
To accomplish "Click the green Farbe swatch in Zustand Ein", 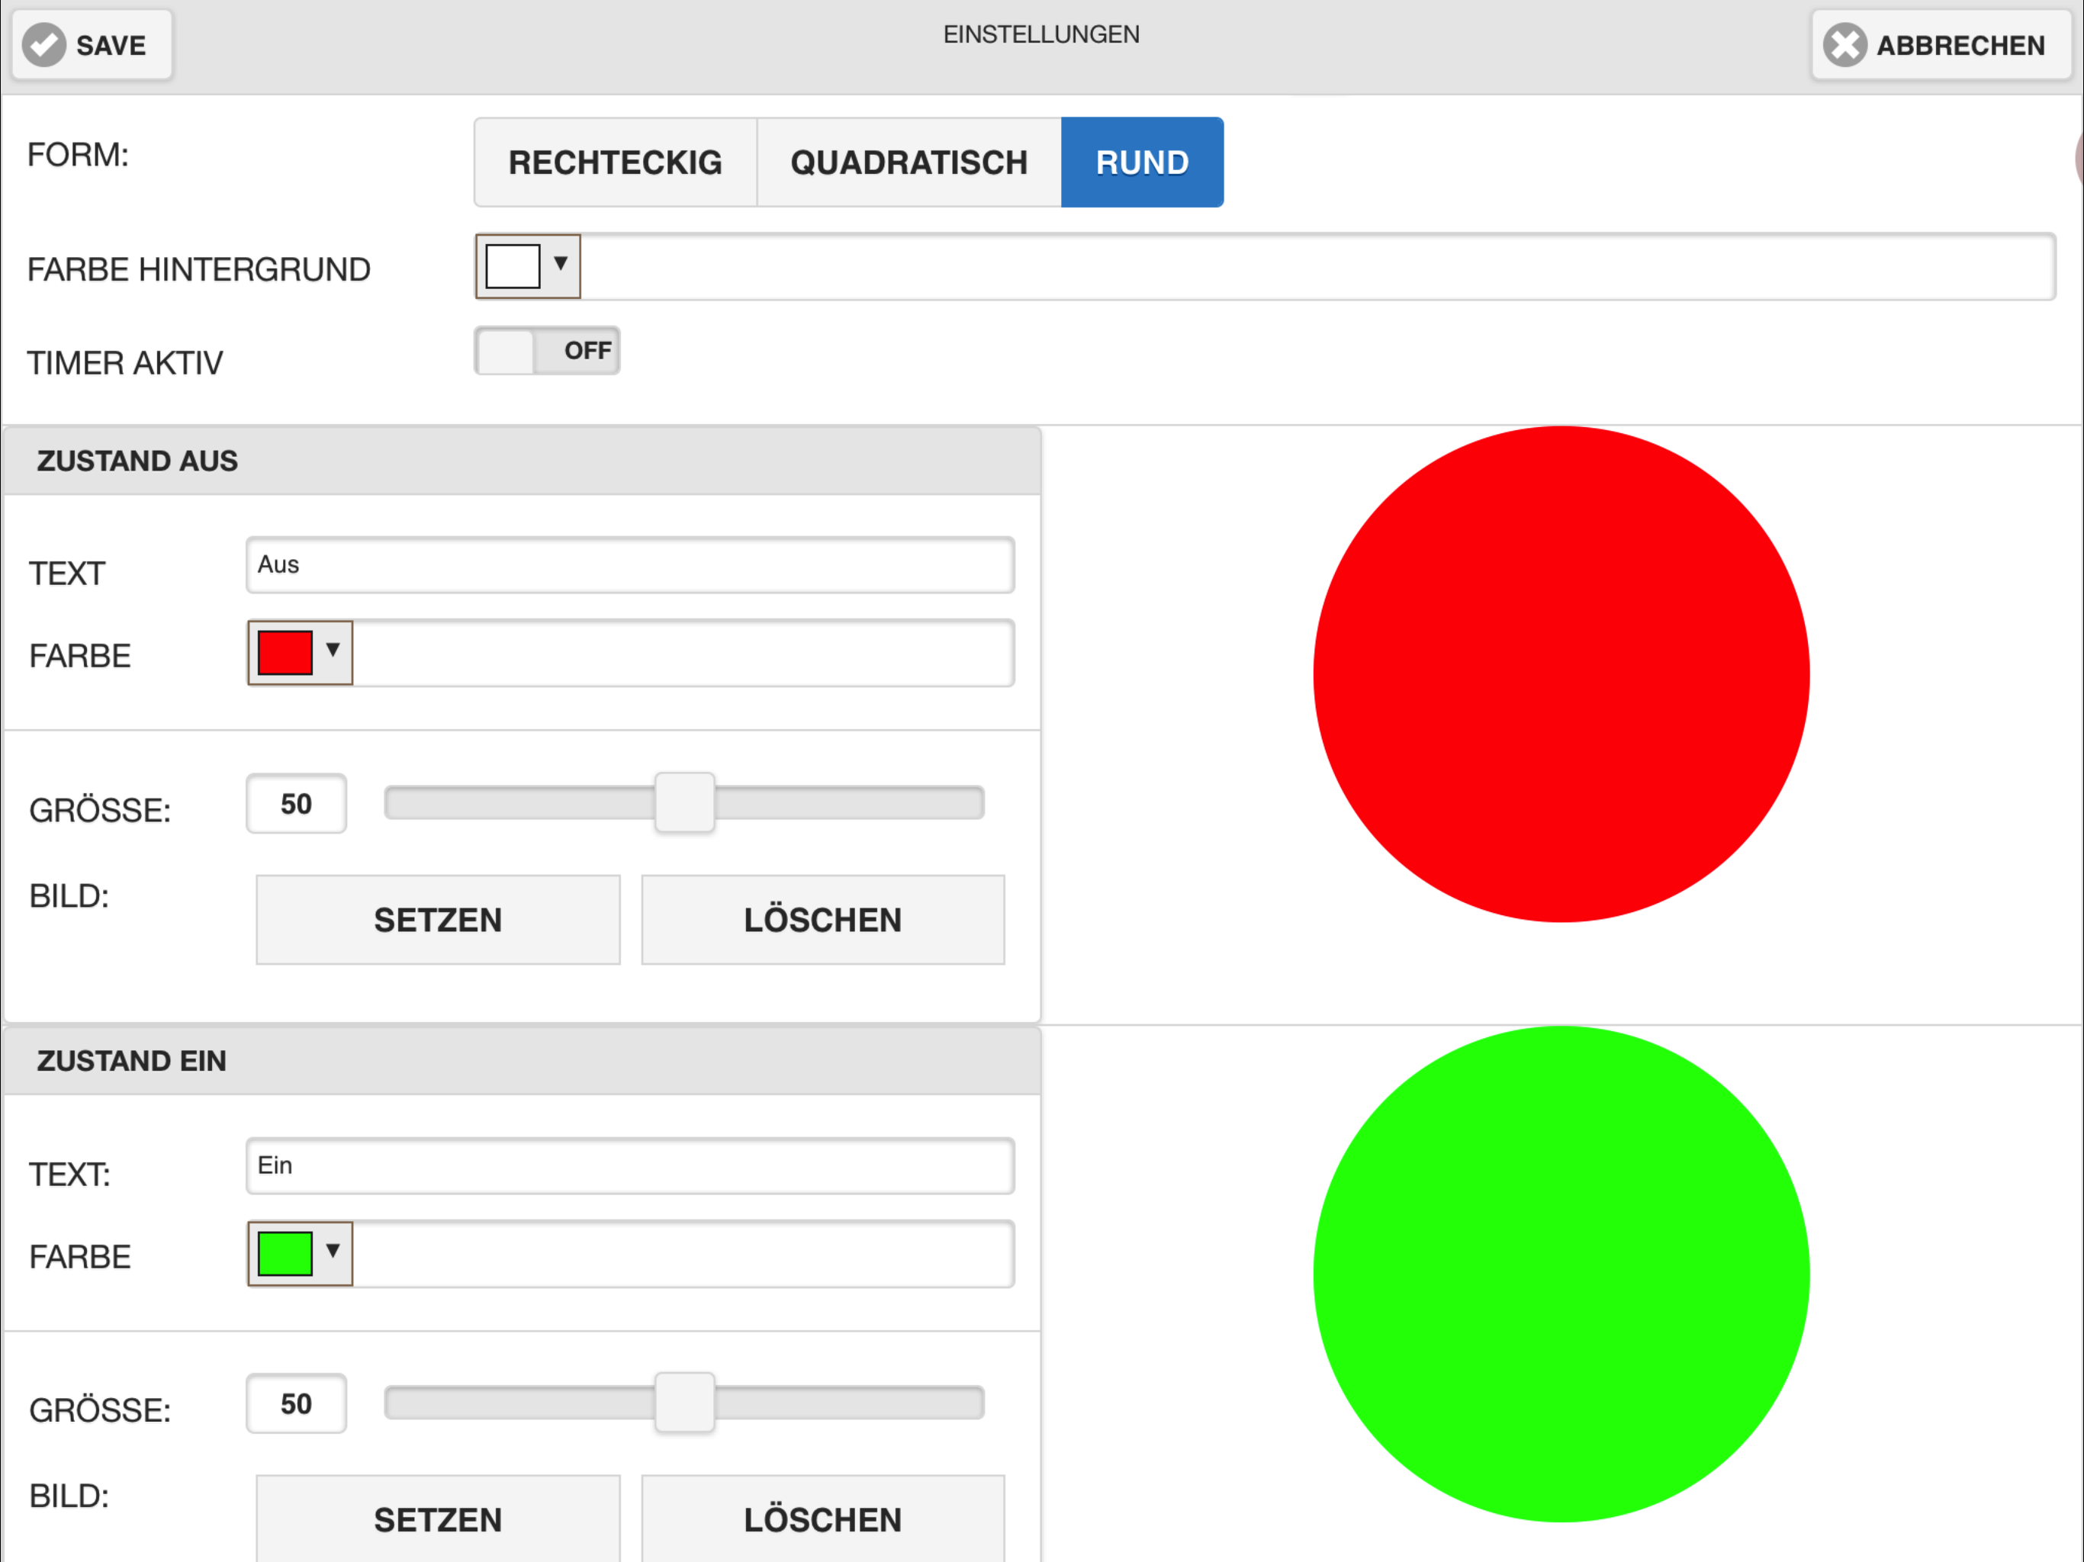I will point(285,1254).
